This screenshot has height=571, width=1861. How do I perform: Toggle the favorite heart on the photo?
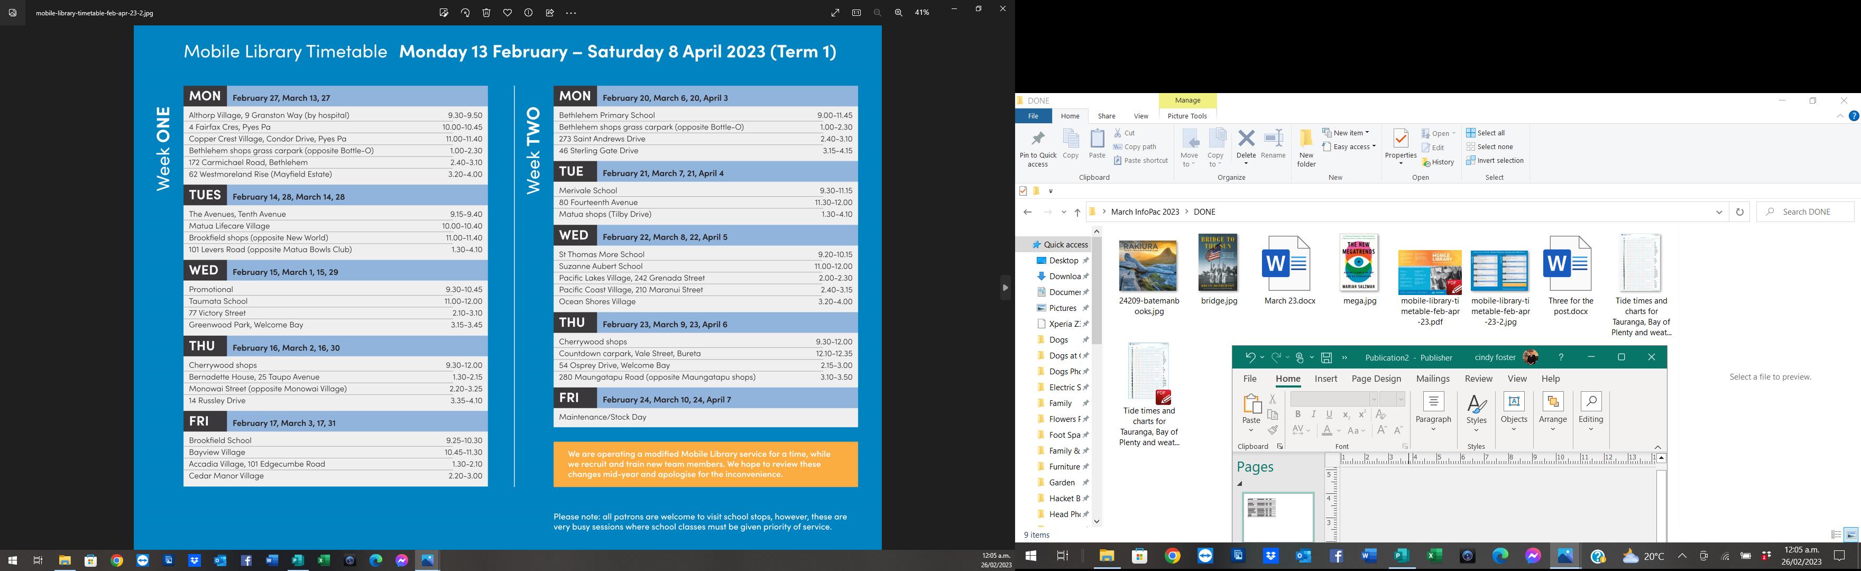507,13
